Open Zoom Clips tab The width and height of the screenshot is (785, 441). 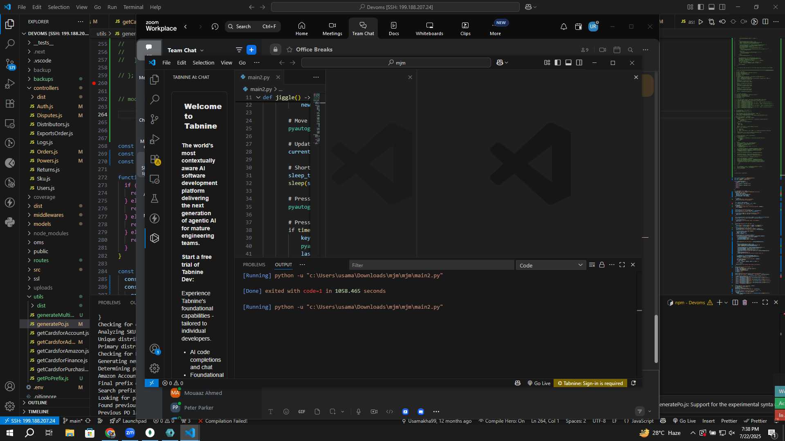(x=465, y=28)
